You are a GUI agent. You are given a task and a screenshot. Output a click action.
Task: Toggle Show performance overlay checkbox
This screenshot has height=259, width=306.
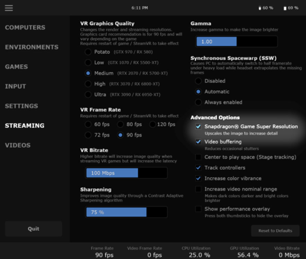[198, 209]
